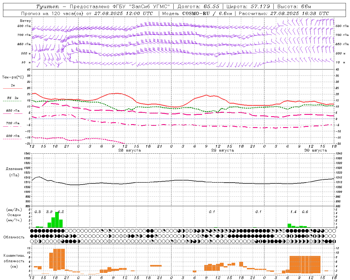Click the 10 м wind level on right axis
This screenshot has width=350, height=280.
[x=340, y=62]
